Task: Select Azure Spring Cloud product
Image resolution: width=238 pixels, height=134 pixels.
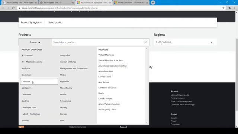Action: (107, 109)
